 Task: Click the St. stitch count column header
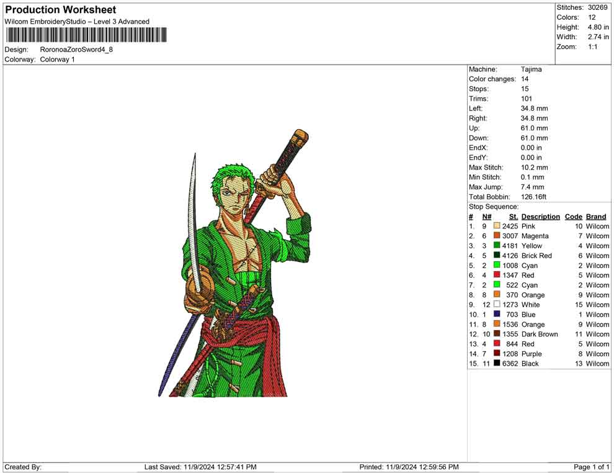click(513, 217)
